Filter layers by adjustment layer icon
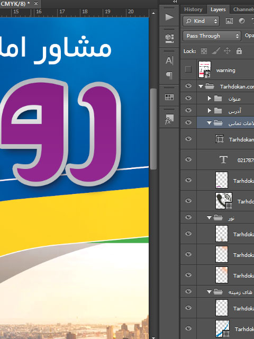Viewport: 254px width, 339px height. [x=242, y=21]
